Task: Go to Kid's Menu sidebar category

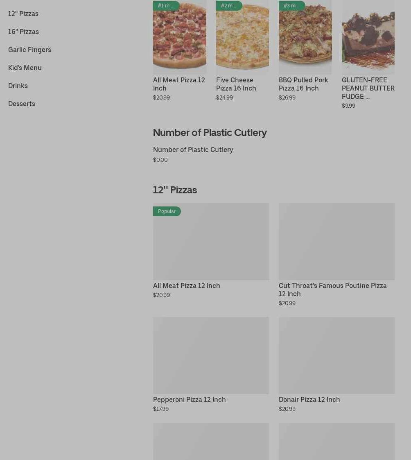Action: (x=25, y=68)
